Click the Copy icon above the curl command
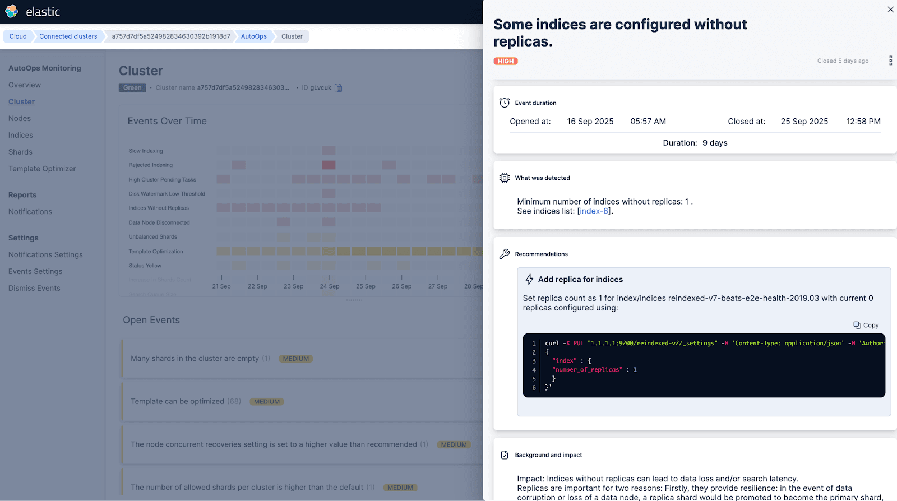 click(857, 325)
